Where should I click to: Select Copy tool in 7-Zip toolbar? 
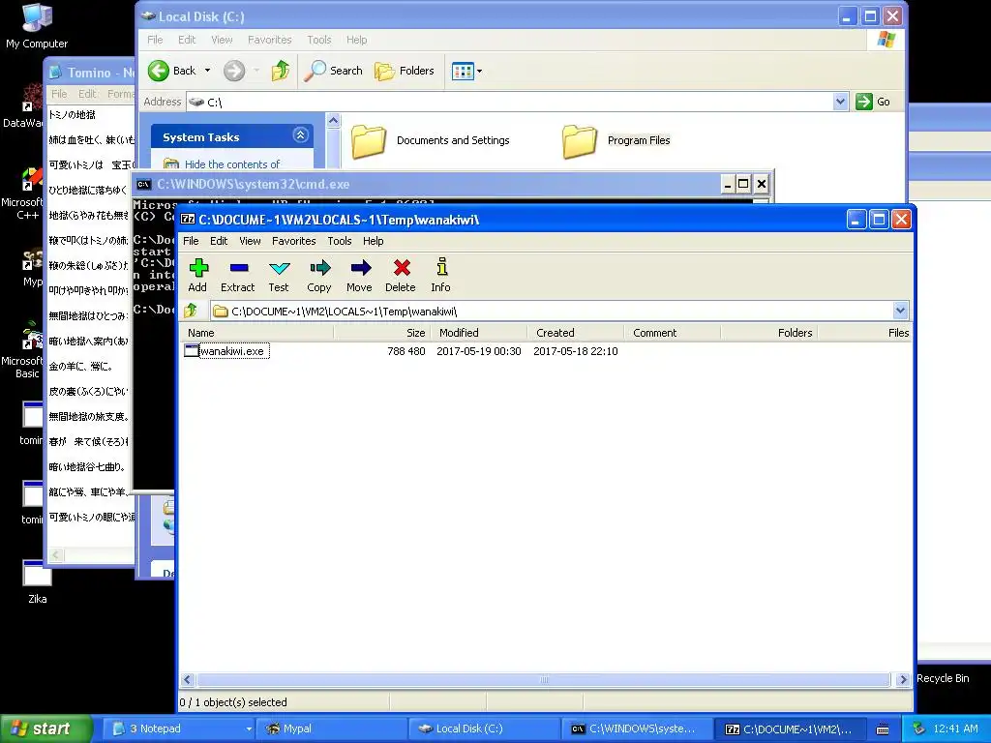tap(319, 276)
